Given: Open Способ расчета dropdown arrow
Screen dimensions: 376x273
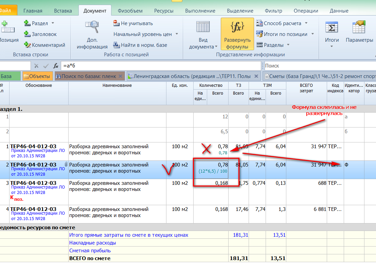Looking at the screenshot, I should 306,23.
